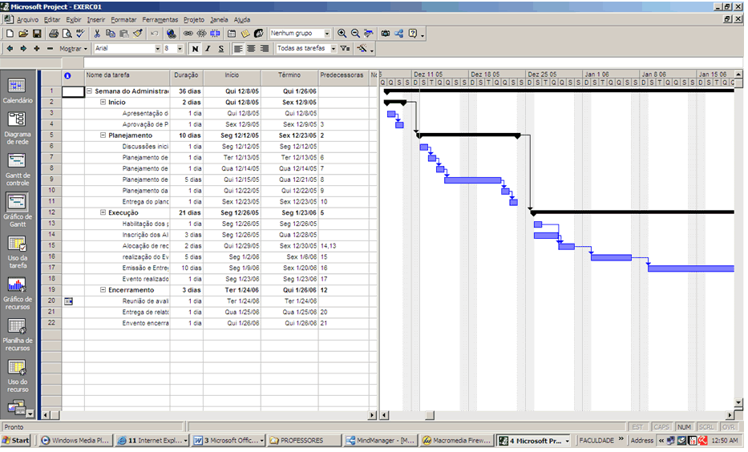Open the Calendário view in the sidebar
The image size is (748, 452).
click(17, 90)
